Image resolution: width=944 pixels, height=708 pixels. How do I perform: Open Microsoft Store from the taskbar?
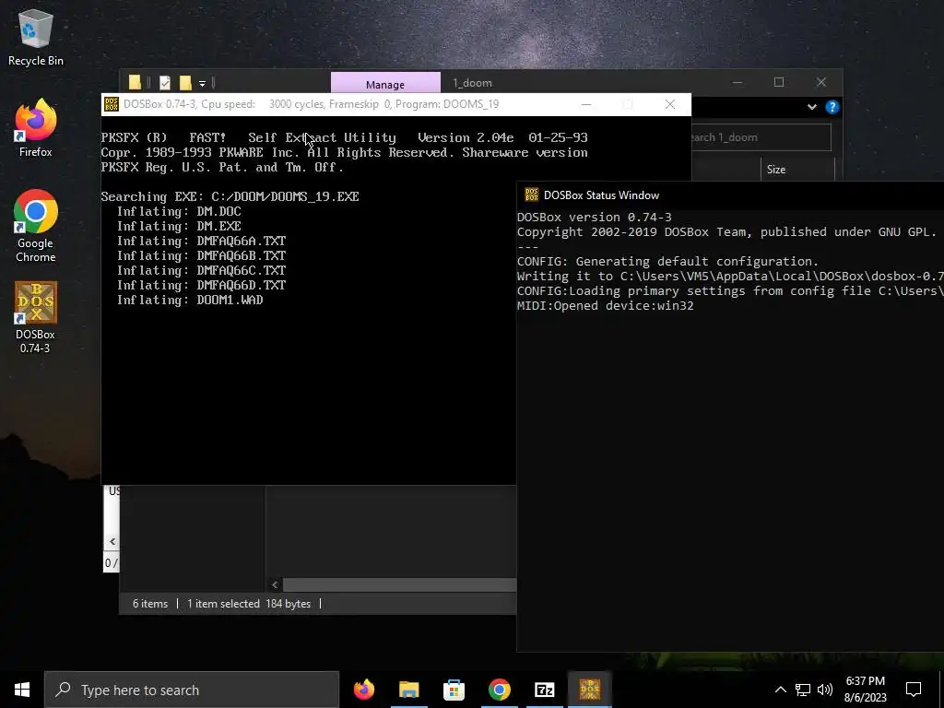tap(454, 690)
